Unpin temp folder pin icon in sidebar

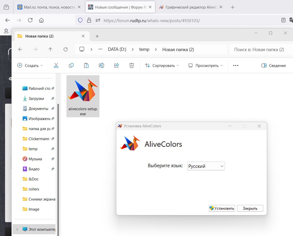point(53,149)
